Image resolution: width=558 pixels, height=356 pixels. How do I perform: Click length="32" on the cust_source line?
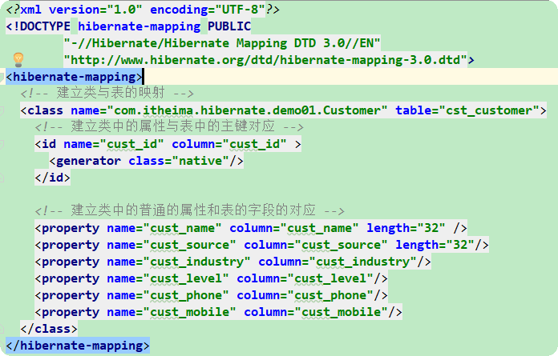click(x=435, y=245)
